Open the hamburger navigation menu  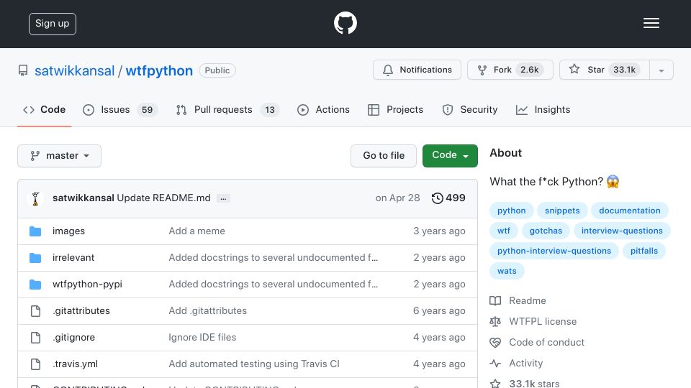pyautogui.click(x=651, y=23)
